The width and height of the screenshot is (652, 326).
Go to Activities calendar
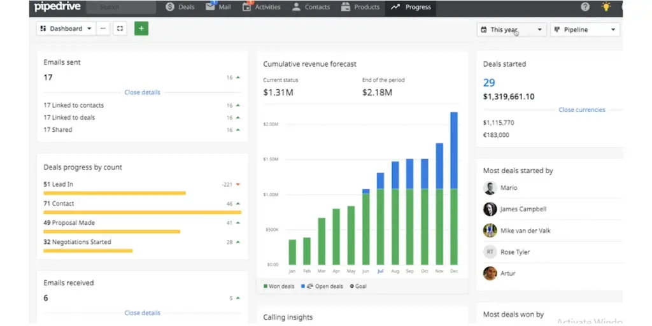262,7
